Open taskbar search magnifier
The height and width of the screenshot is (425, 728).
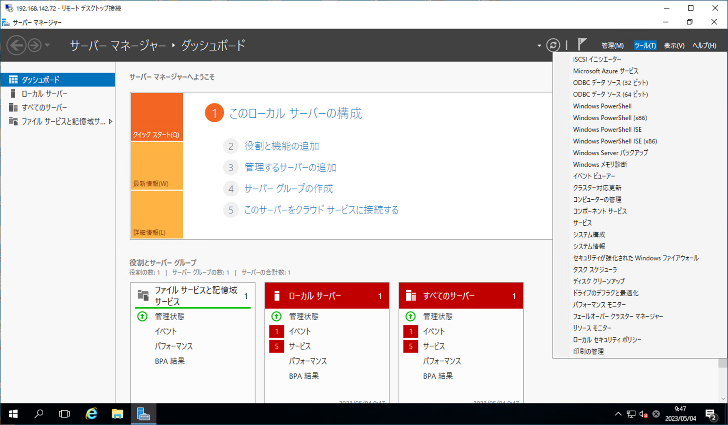(x=39, y=414)
